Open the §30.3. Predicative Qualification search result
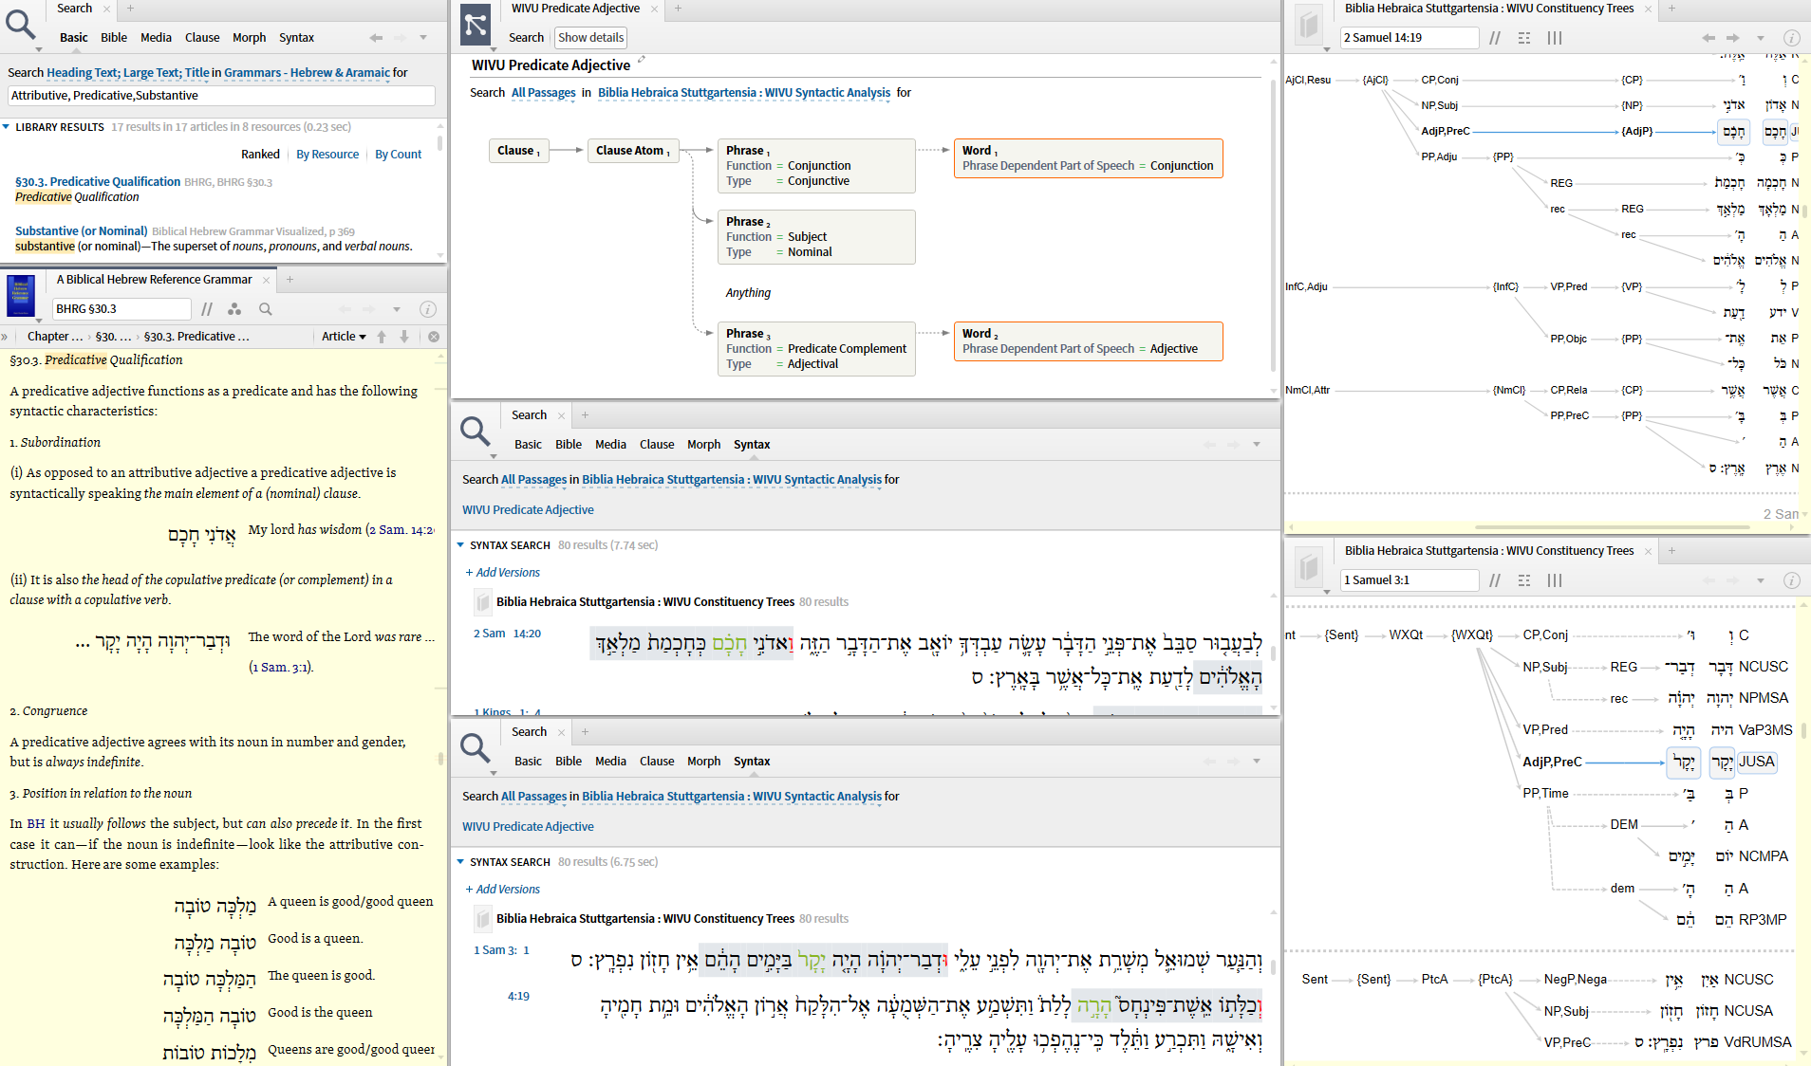This screenshot has width=1811, height=1066. tap(98, 182)
